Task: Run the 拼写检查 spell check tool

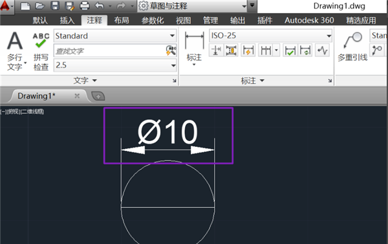Action: coord(41,52)
